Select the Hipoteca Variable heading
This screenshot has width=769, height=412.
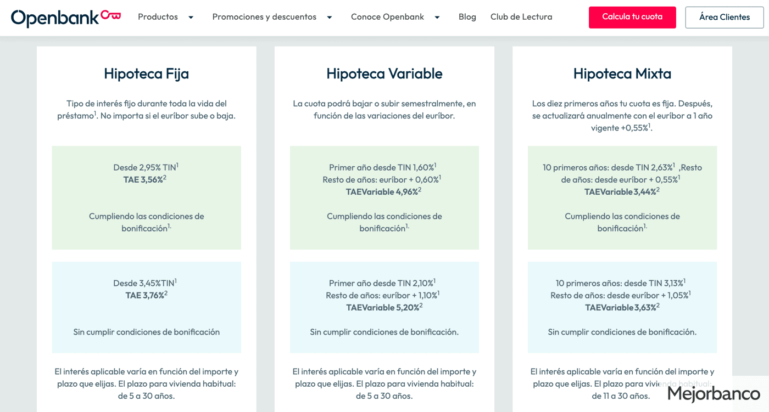coord(384,74)
